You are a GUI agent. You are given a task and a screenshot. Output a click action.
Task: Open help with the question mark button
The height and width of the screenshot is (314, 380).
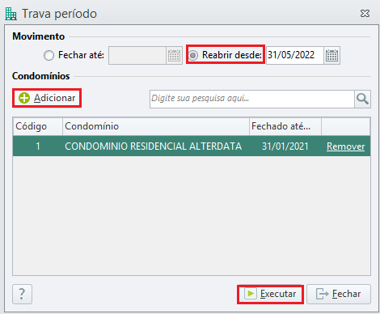(x=22, y=294)
